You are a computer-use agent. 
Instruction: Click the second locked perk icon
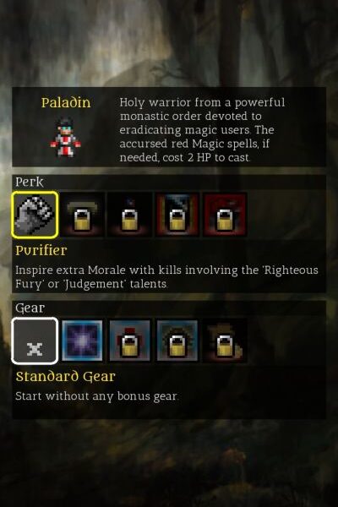click(x=83, y=215)
